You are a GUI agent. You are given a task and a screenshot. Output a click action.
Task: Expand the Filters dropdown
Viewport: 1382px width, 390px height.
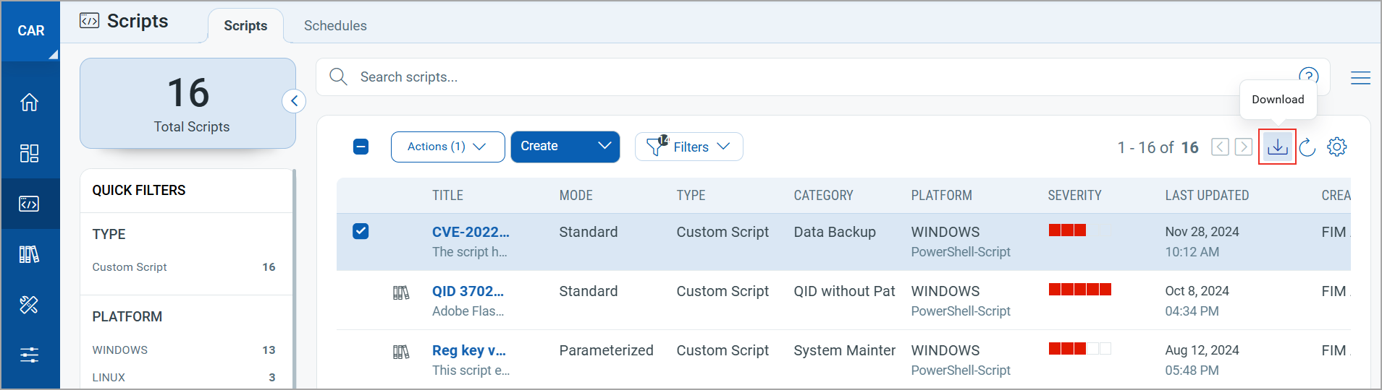[689, 147]
